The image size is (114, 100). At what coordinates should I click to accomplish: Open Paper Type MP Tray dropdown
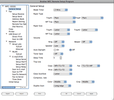pyautogui.click(x=64, y=22)
